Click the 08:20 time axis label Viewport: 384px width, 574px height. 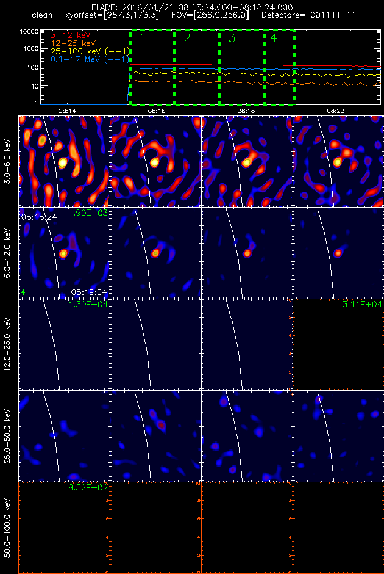tap(336, 111)
